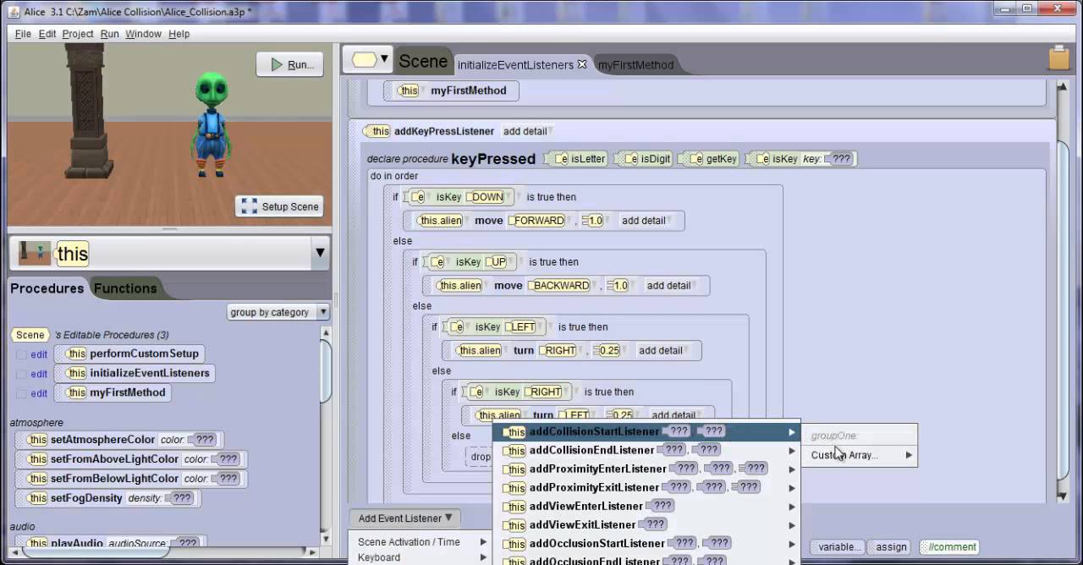1083x565 pixels.
Task: Choose Custom Array option
Action: tap(860, 455)
